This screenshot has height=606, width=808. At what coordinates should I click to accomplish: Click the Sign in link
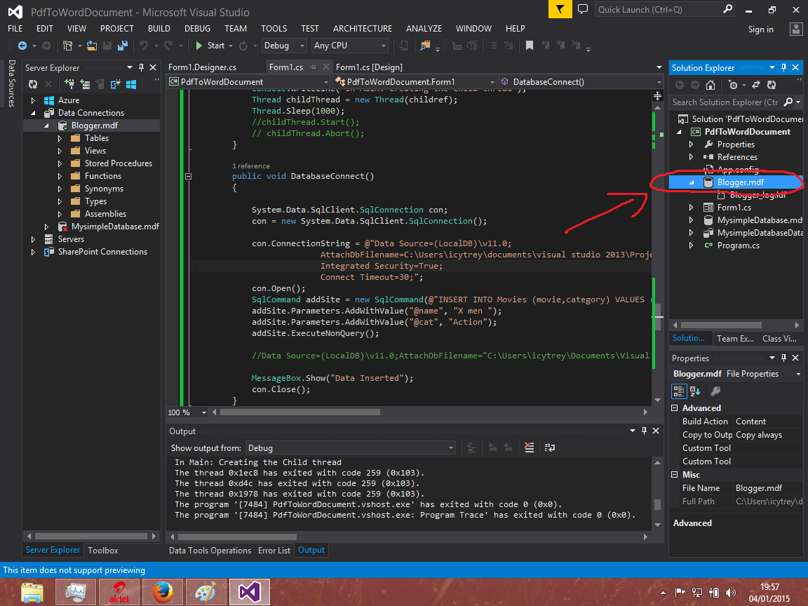pos(760,29)
